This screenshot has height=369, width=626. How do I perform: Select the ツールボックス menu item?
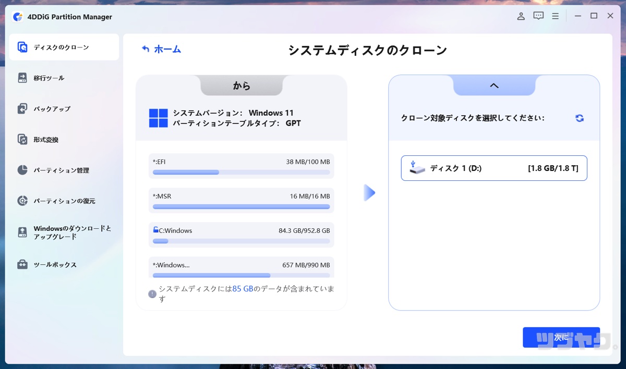coord(64,265)
